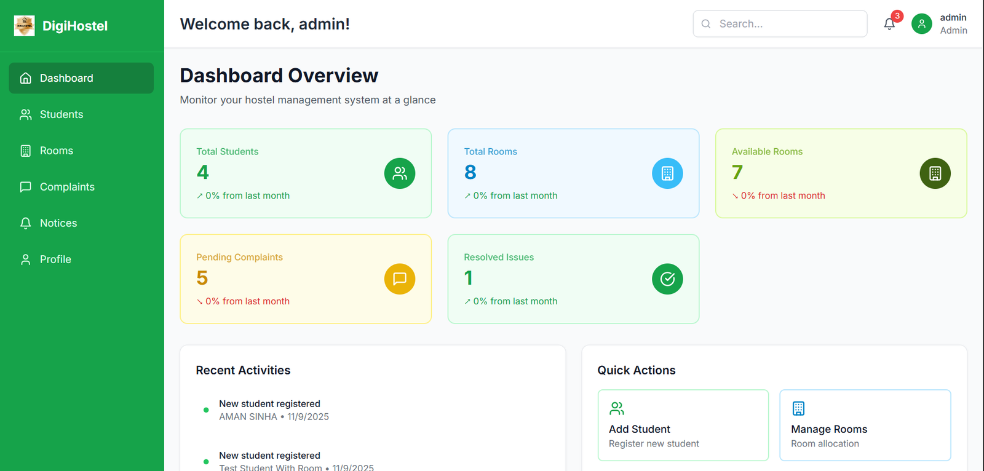Click '0% from last month' under Resolved Issues
This screenshot has width=984, height=471.
click(x=515, y=301)
